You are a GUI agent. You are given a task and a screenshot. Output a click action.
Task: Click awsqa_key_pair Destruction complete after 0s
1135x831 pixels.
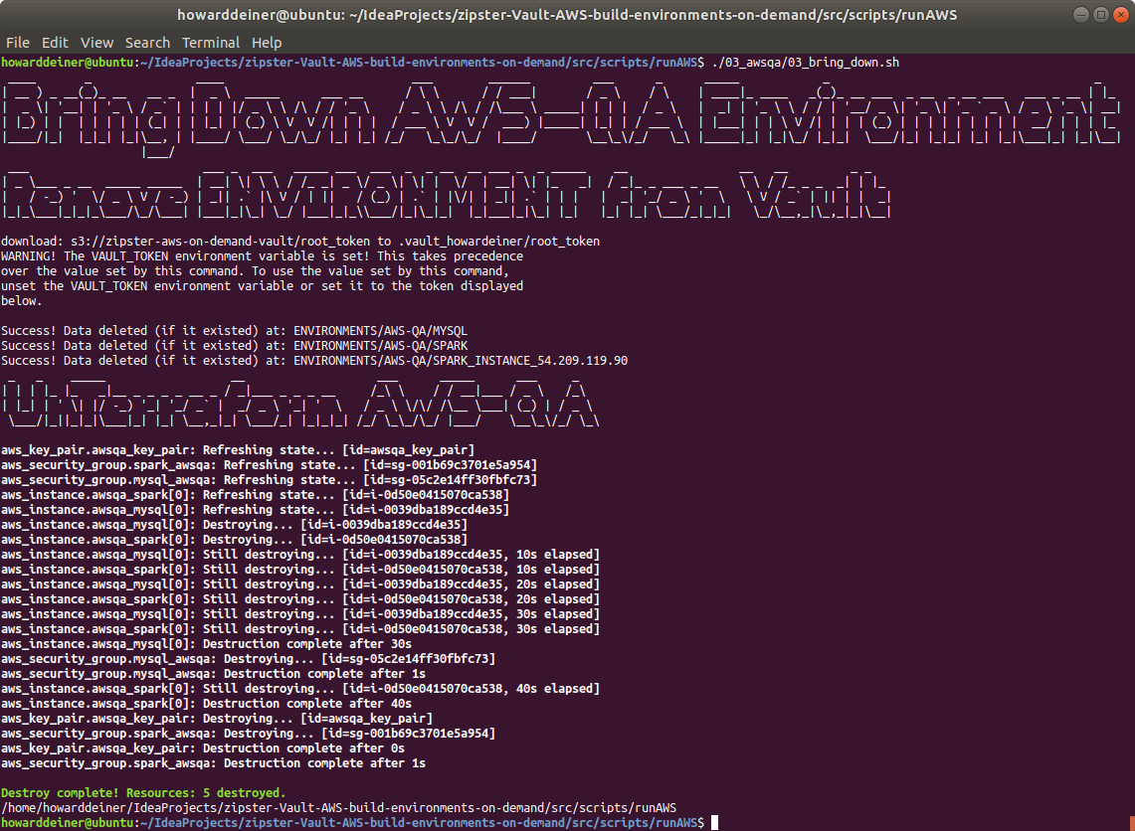coord(203,748)
